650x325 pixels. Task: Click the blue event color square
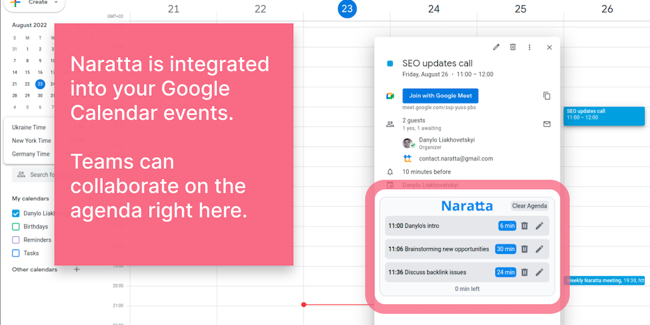(x=390, y=64)
